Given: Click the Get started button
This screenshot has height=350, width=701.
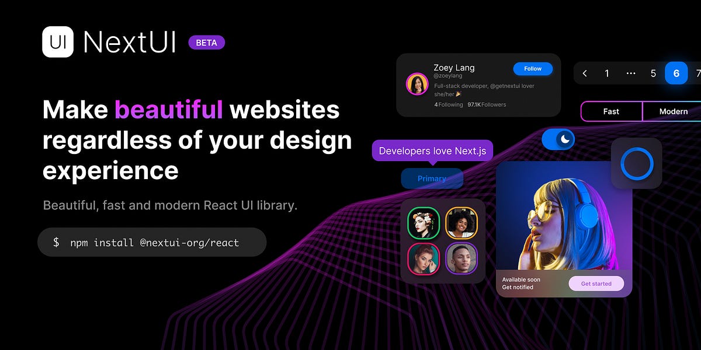Looking at the screenshot, I should pos(596,283).
